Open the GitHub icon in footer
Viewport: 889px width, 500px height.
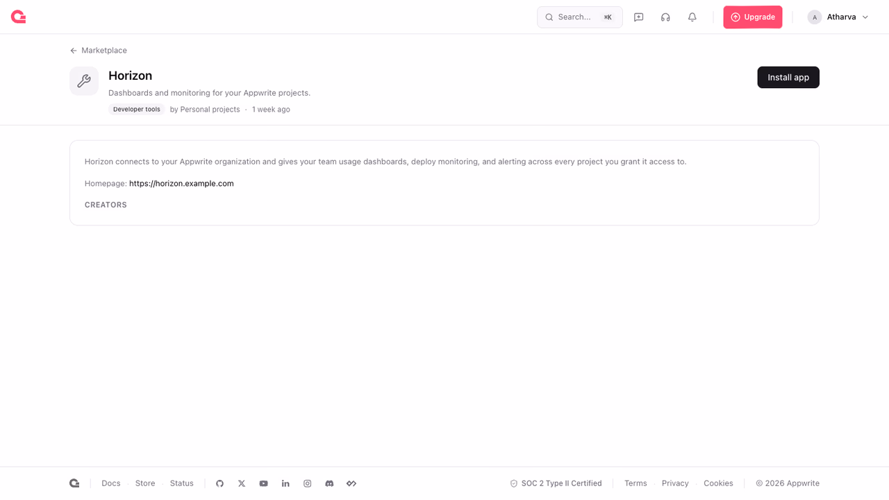tap(220, 483)
